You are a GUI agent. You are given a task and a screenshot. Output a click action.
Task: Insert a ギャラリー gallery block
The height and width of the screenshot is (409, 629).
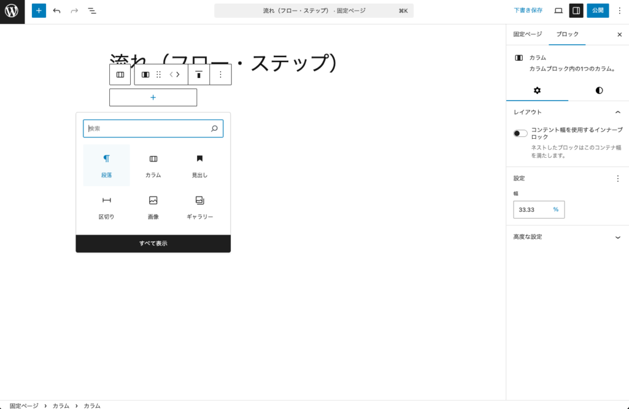point(198,206)
